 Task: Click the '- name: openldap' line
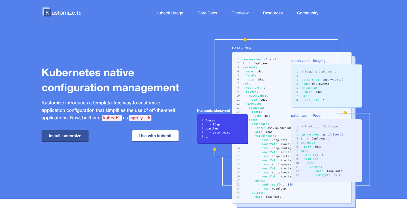pos(272,189)
